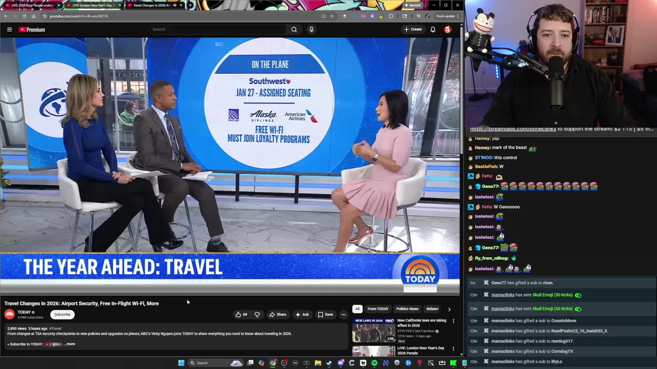Click the YouTube search magnifier button
The height and width of the screenshot is (369, 657).
click(294, 29)
